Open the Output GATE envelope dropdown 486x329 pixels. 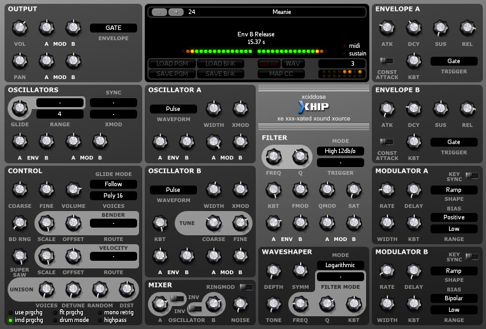coord(114,28)
